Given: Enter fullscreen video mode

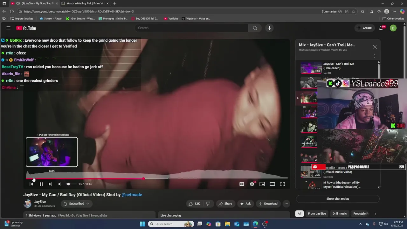Looking at the screenshot, I should click(x=282, y=184).
